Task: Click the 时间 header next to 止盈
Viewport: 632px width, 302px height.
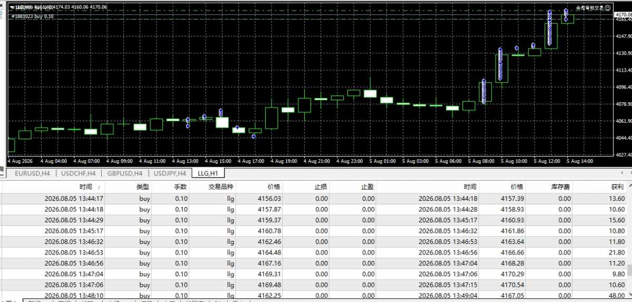Action: 470,187
